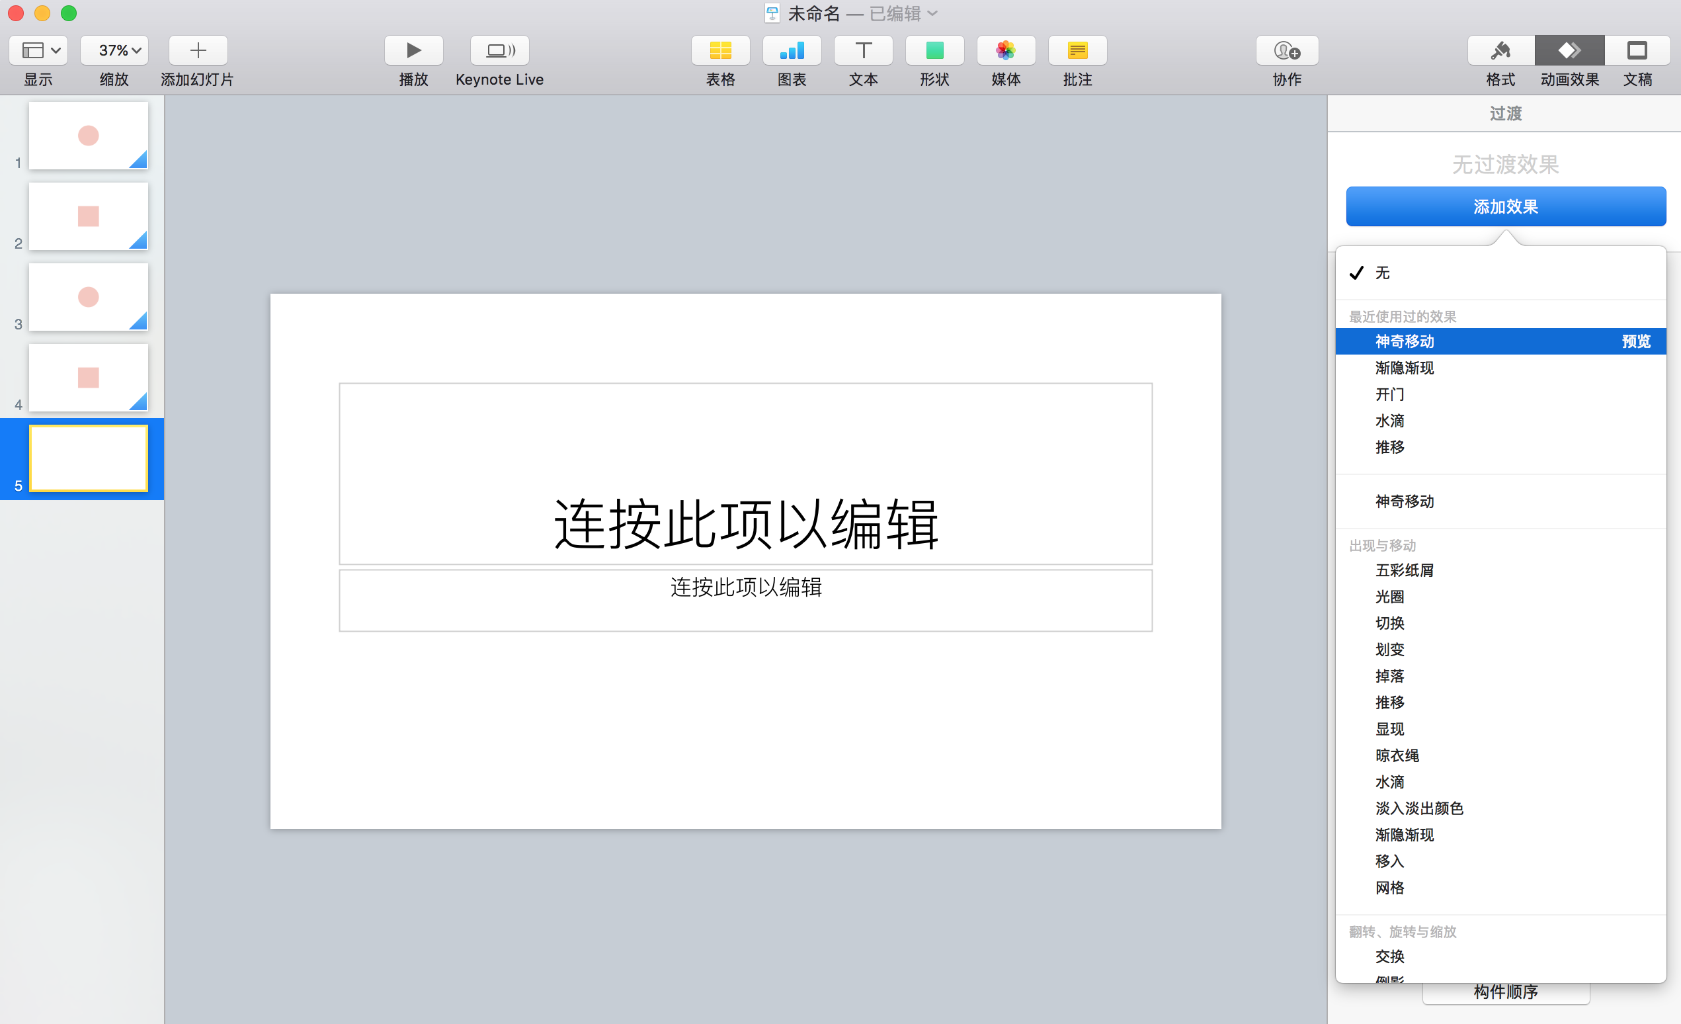The height and width of the screenshot is (1024, 1681).
Task: Choose 显现 transition
Action: [1501, 729]
